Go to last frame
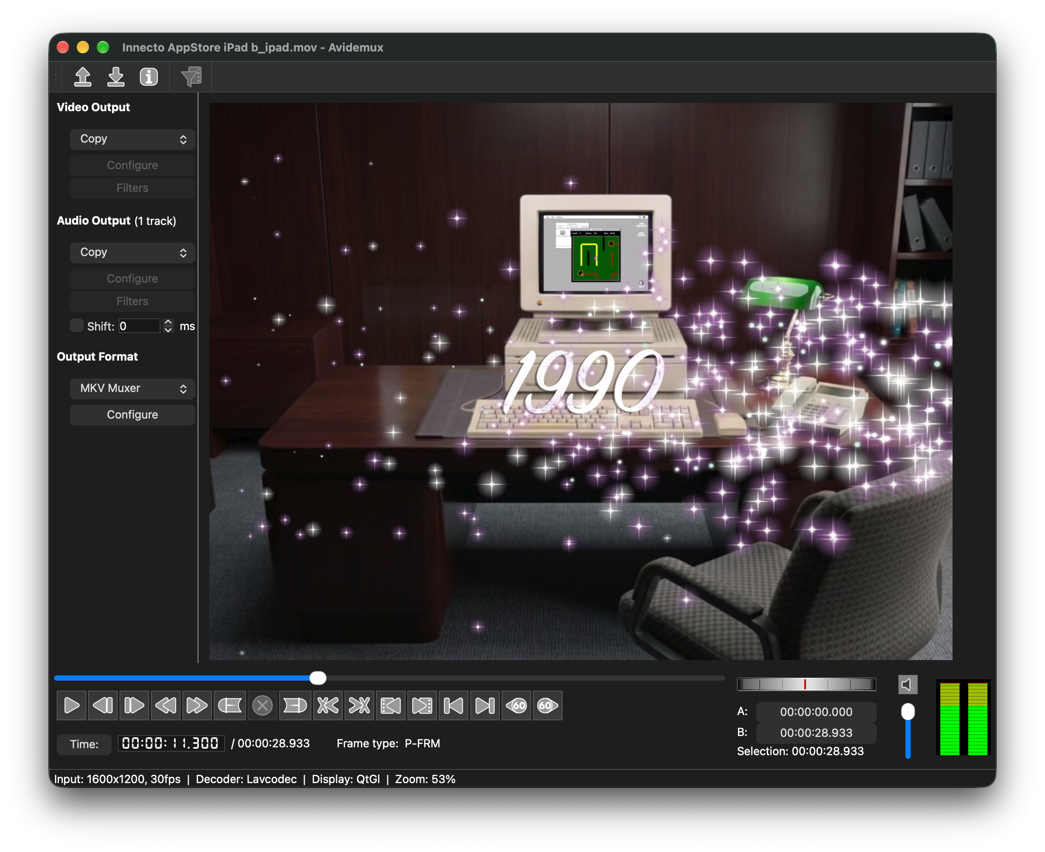The height and width of the screenshot is (852, 1045). pyautogui.click(x=485, y=706)
